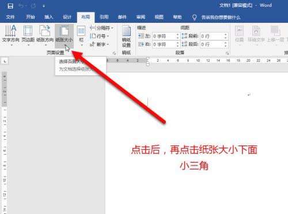Screen dimensions: 288x214
Task: Switch to the 插入 tab
Action: [48, 17]
